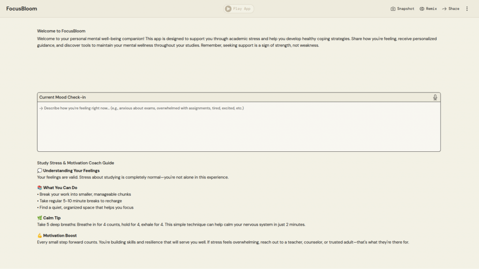Click the arrow icon in mood textbox
The image size is (479, 269).
tap(41, 108)
